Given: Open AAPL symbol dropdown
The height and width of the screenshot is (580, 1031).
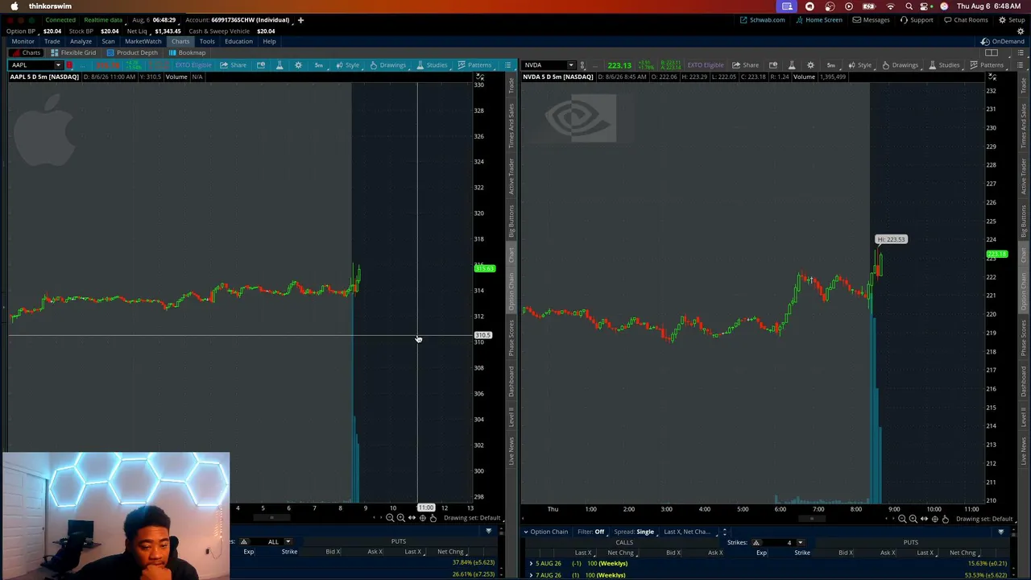Looking at the screenshot, I should tap(58, 64).
